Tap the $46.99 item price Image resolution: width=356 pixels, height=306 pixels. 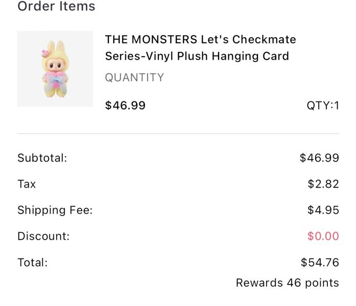125,106
